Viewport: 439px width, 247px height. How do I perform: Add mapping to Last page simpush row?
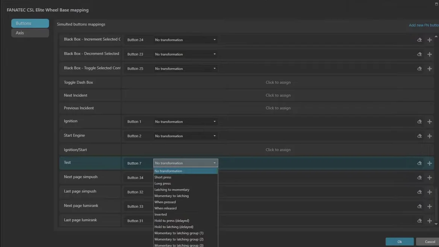(430, 192)
